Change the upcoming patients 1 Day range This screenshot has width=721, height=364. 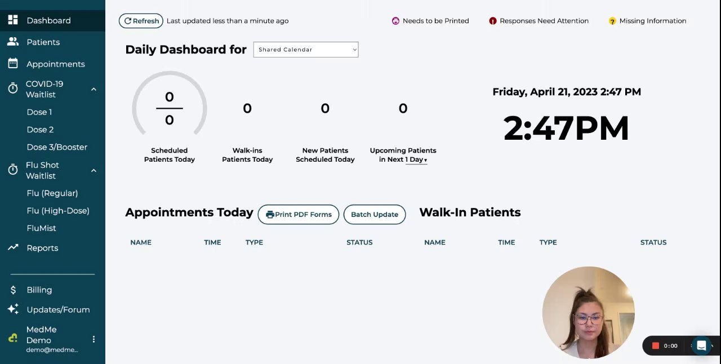click(x=416, y=159)
